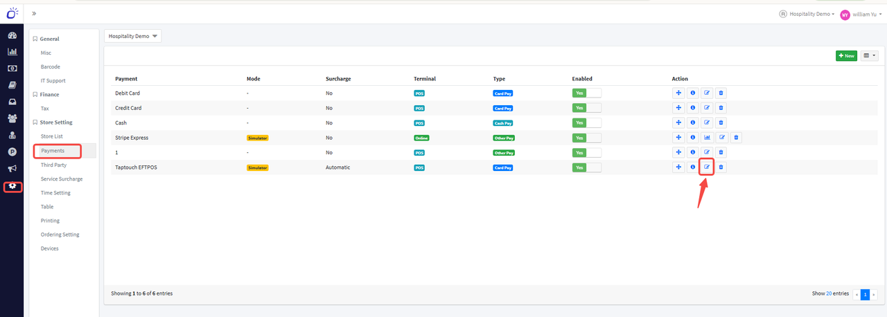Open the bar chart reports sidebar icon

12,52
